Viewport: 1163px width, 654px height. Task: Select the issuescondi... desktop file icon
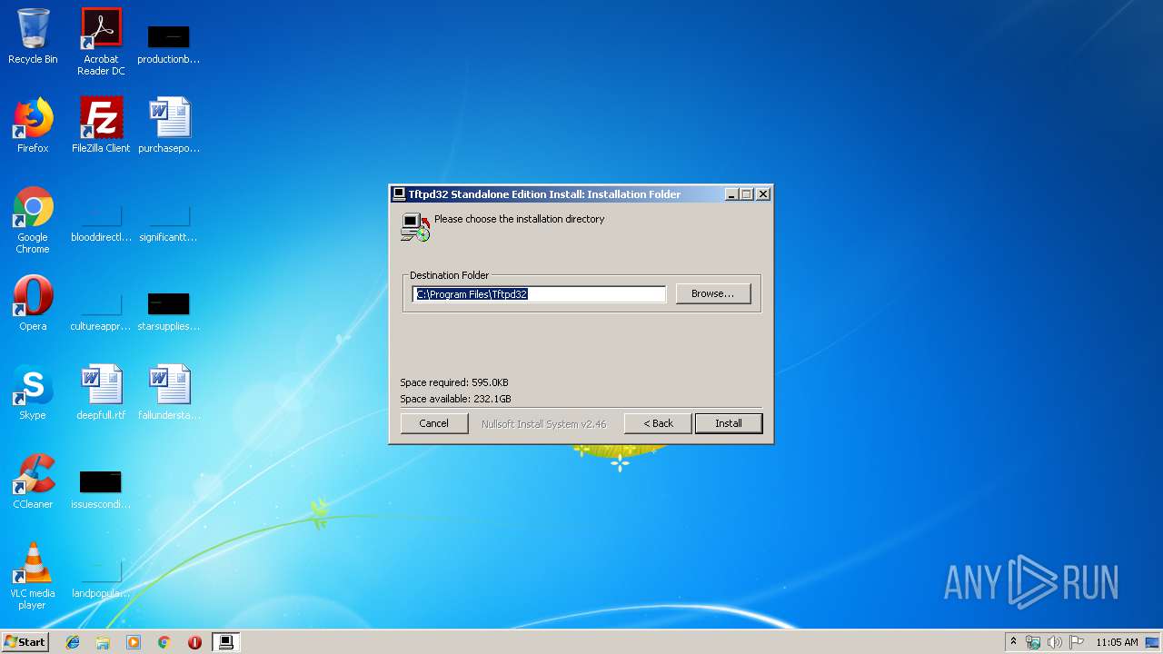(x=101, y=489)
